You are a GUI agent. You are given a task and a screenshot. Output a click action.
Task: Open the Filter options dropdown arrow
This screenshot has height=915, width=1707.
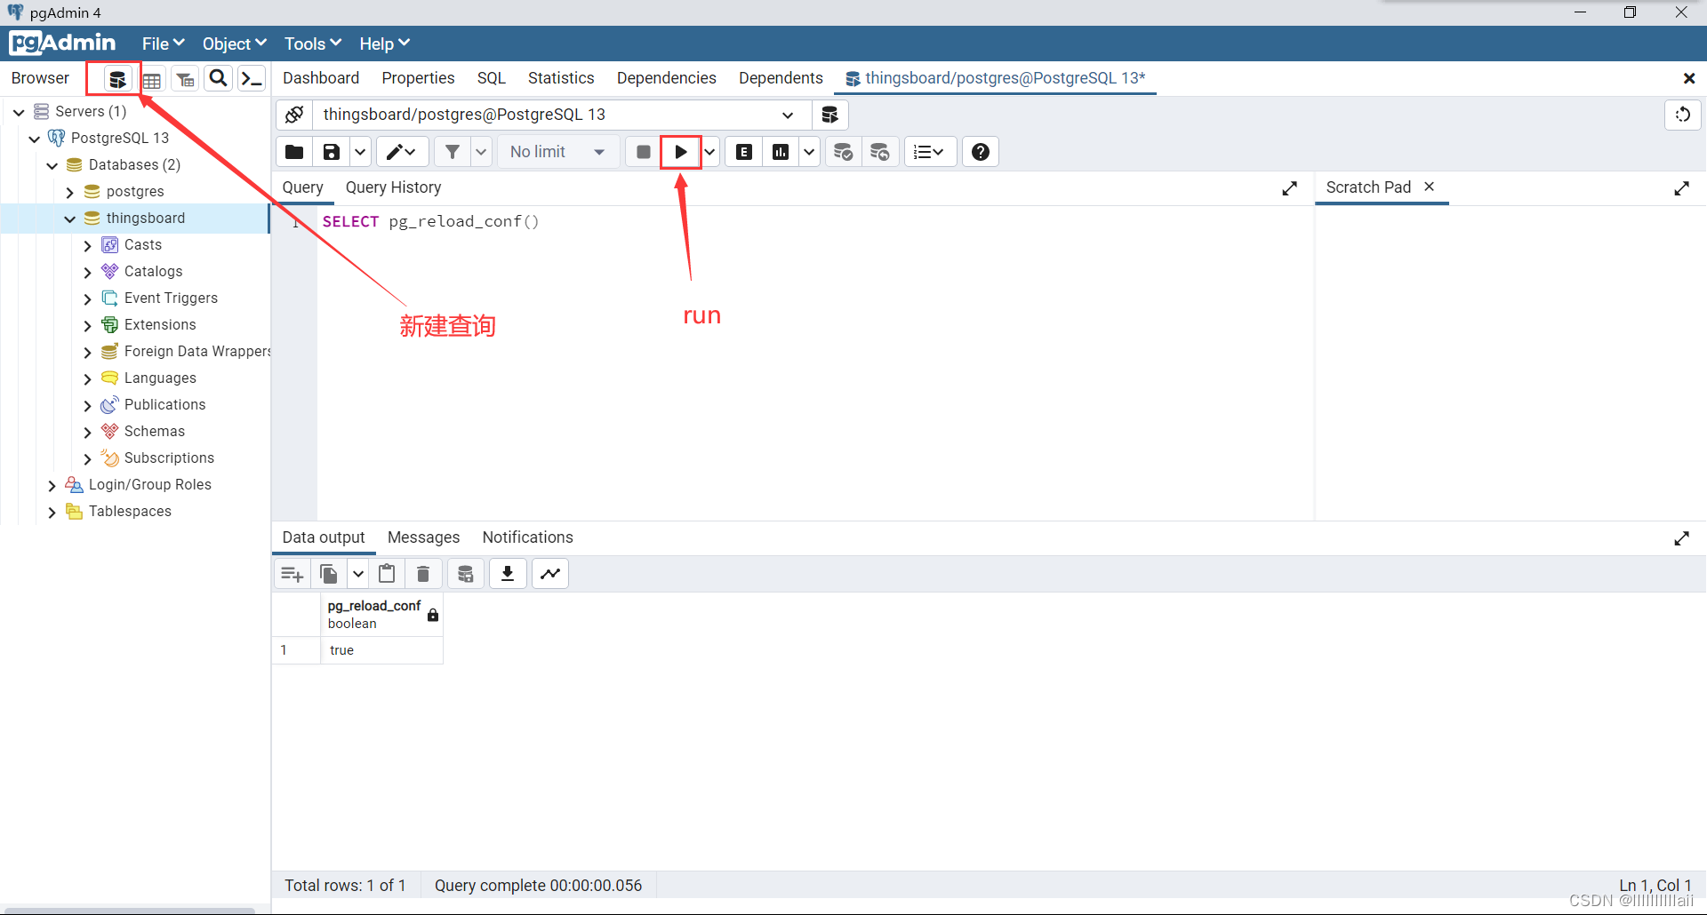tap(481, 152)
